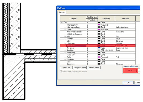Select line weight cell of Tlusté čáry

point(92,59)
